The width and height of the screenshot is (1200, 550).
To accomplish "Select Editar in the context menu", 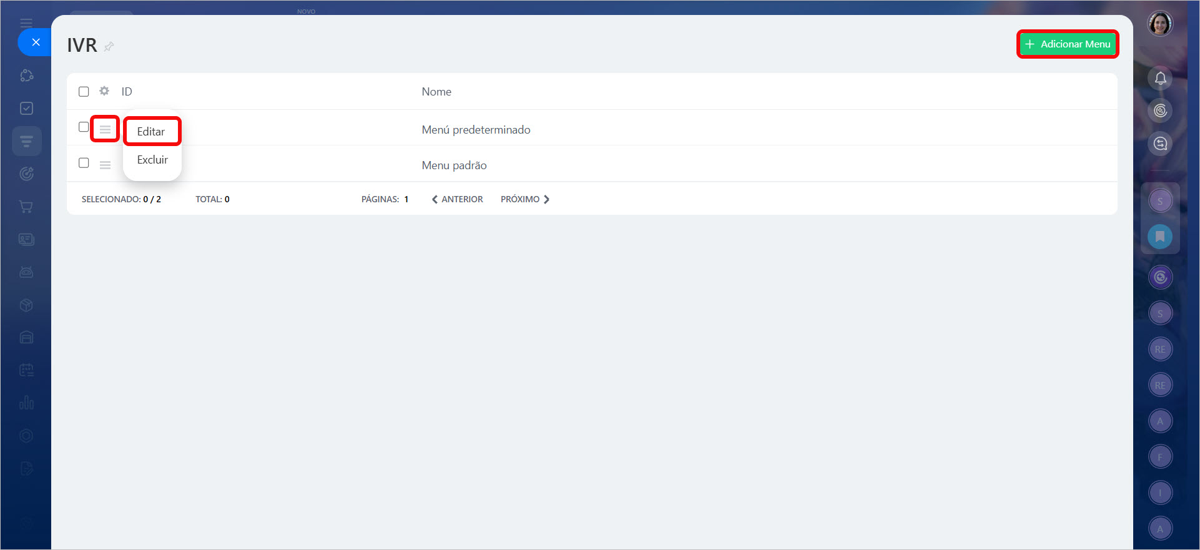I will click(152, 132).
